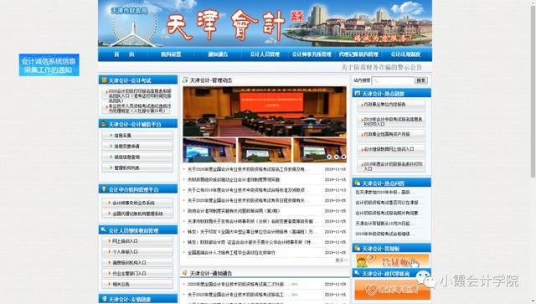This screenshot has width=536, height=304.
Task: Open 全国代理记账机构管理系统 entry
Action: point(137,214)
